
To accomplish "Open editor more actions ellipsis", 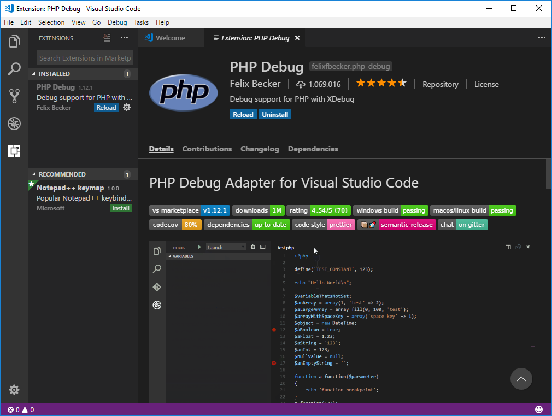I will [x=542, y=38].
